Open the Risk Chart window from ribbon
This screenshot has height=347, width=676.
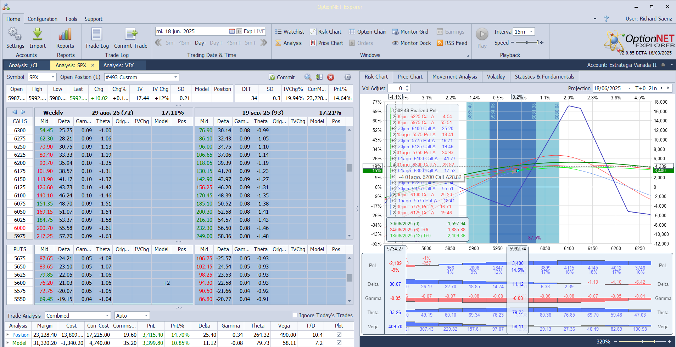tap(325, 32)
